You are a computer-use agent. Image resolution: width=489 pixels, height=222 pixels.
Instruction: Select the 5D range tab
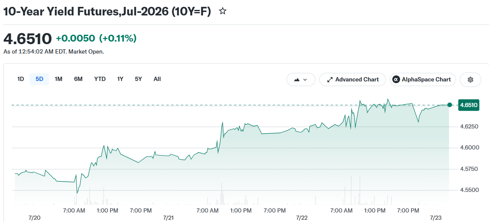click(39, 79)
